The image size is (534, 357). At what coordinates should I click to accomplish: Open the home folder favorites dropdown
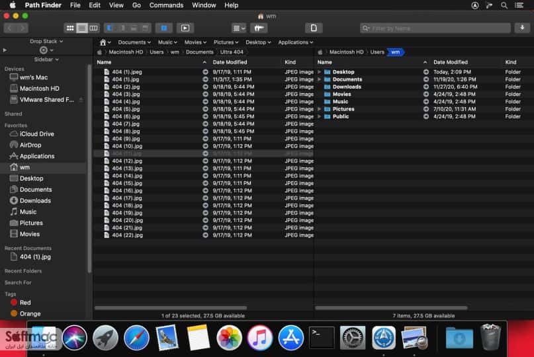105,42
